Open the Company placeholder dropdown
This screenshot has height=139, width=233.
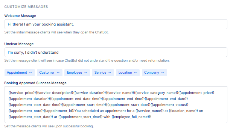(154, 73)
